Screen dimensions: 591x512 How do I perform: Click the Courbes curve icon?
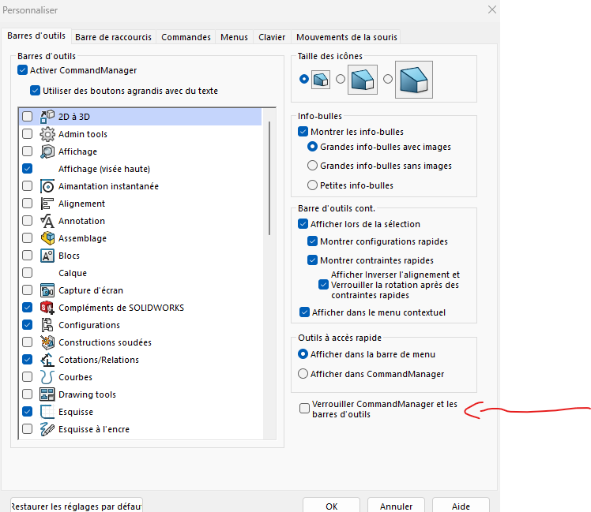tap(47, 377)
